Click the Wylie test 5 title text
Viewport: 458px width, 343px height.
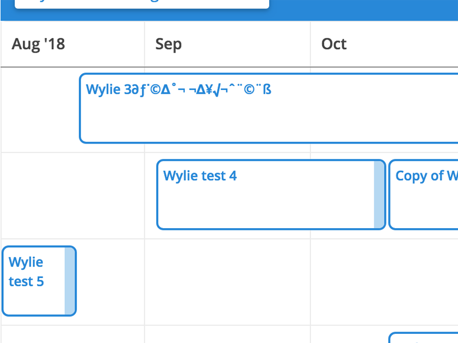[26, 272]
